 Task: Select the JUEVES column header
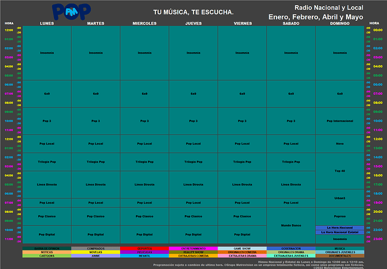(x=193, y=24)
